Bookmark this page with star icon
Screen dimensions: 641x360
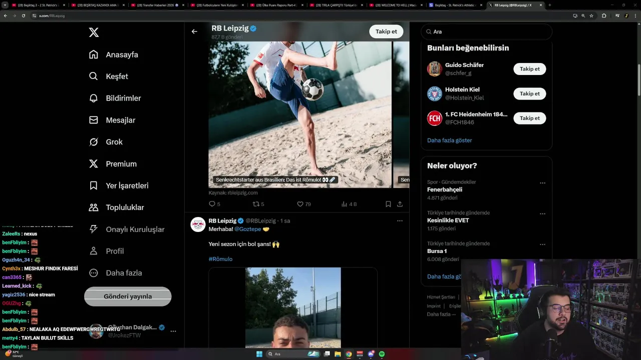[x=591, y=15]
